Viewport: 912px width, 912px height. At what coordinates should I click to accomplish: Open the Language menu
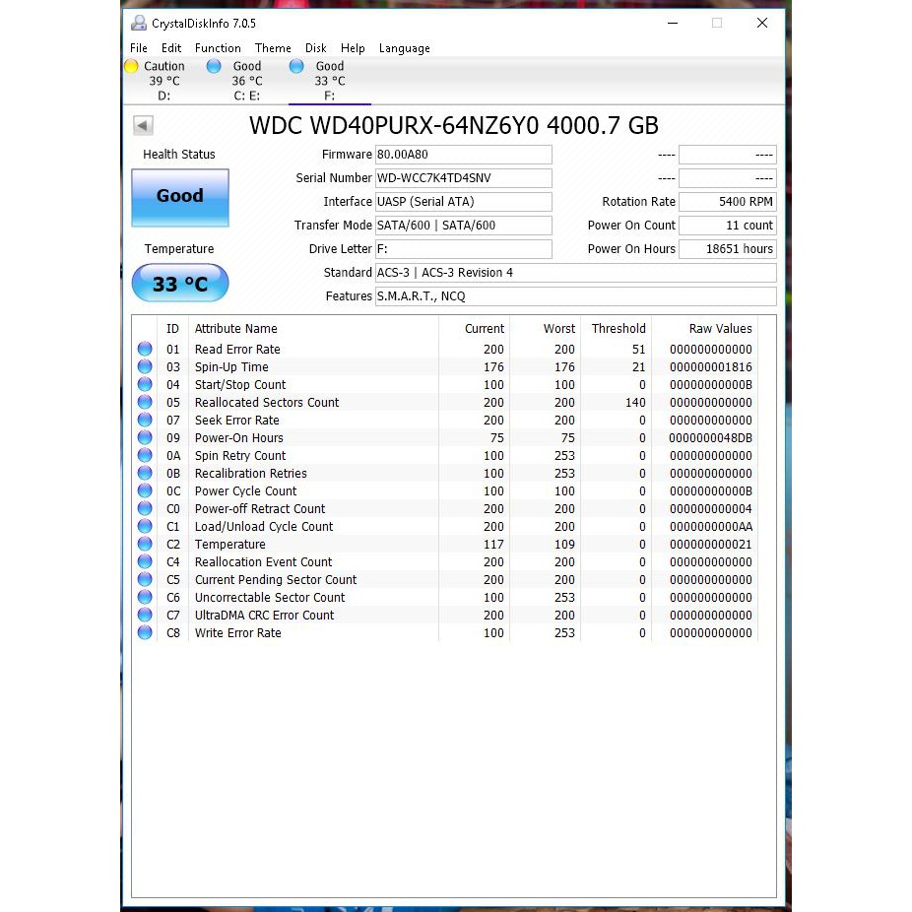[404, 47]
